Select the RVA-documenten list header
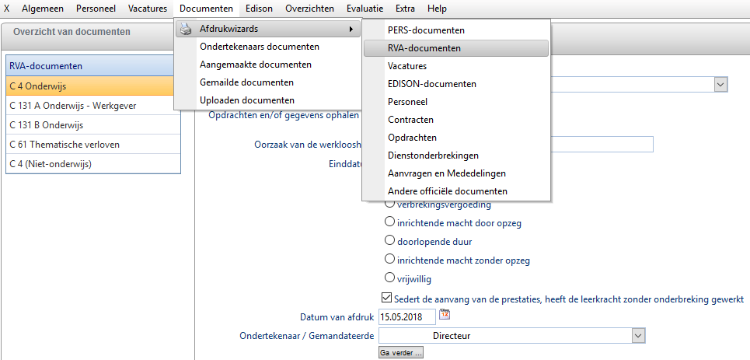This screenshot has height=360, width=750. click(93, 65)
